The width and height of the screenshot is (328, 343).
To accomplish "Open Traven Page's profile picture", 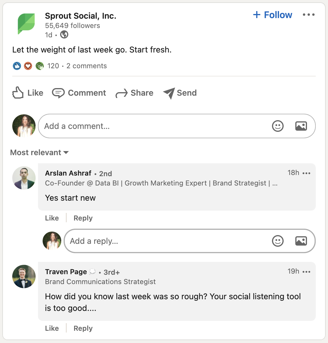I will point(24,276).
